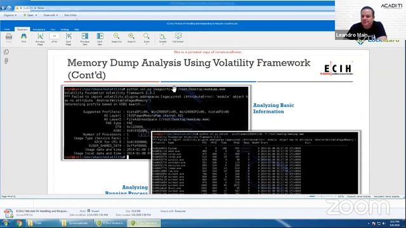The height and width of the screenshot is (228, 406).
Task: Click the Windows Start button
Action: [x=6, y=223]
